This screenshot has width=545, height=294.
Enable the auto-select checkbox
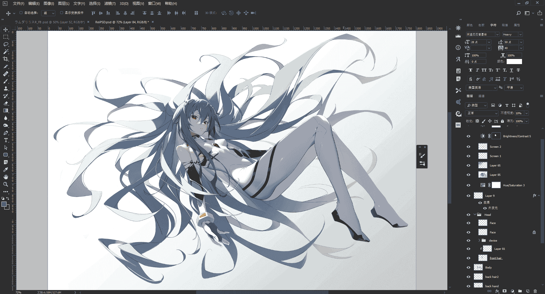(x=21, y=13)
